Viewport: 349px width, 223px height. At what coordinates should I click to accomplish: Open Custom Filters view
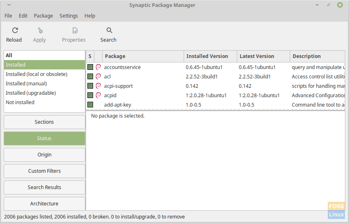coord(44,171)
